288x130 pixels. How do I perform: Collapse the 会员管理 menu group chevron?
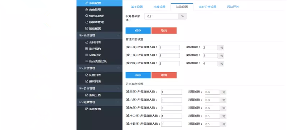[x=118, y=35]
